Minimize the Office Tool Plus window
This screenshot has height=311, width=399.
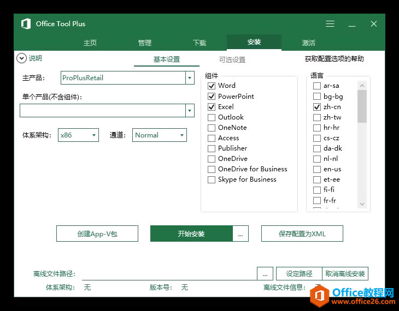pos(352,26)
